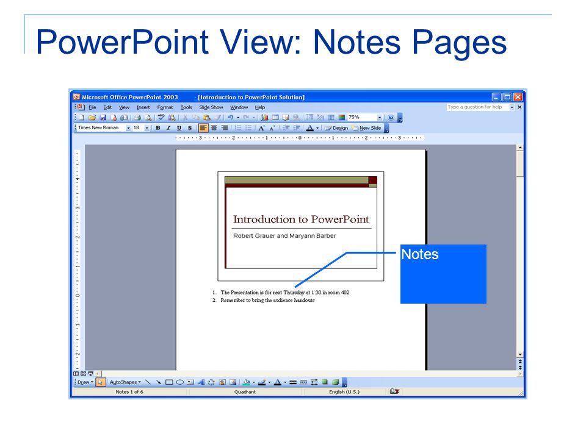This screenshot has height=439, width=586.
Task: Click the Undo arrow icon
Action: [x=230, y=117]
